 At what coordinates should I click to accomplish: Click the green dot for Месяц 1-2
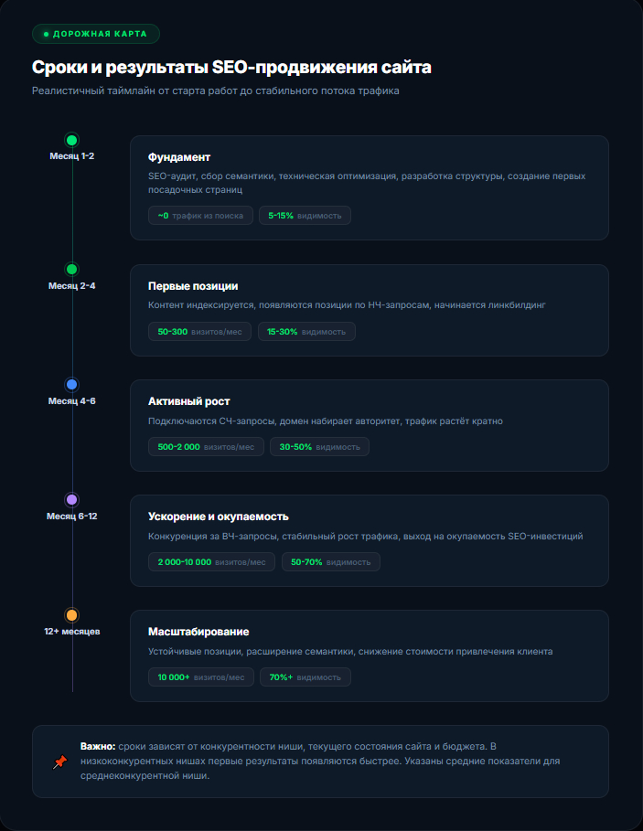(x=72, y=140)
